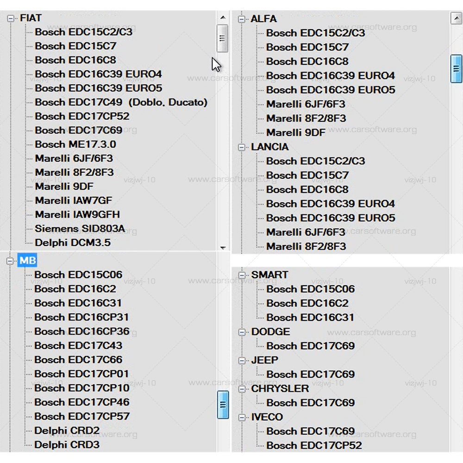Select the highlighted MB brand label

pyautogui.click(x=27, y=260)
